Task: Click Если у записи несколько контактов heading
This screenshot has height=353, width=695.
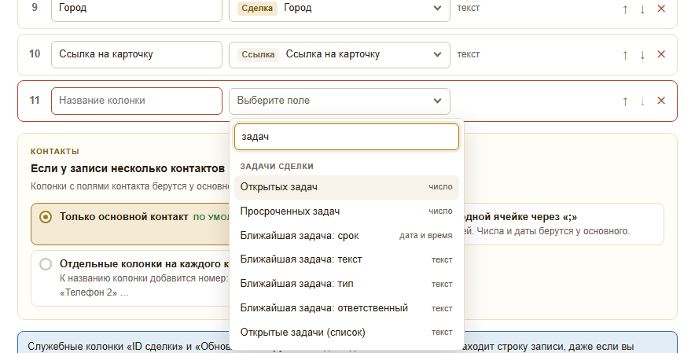Action: coord(127,168)
